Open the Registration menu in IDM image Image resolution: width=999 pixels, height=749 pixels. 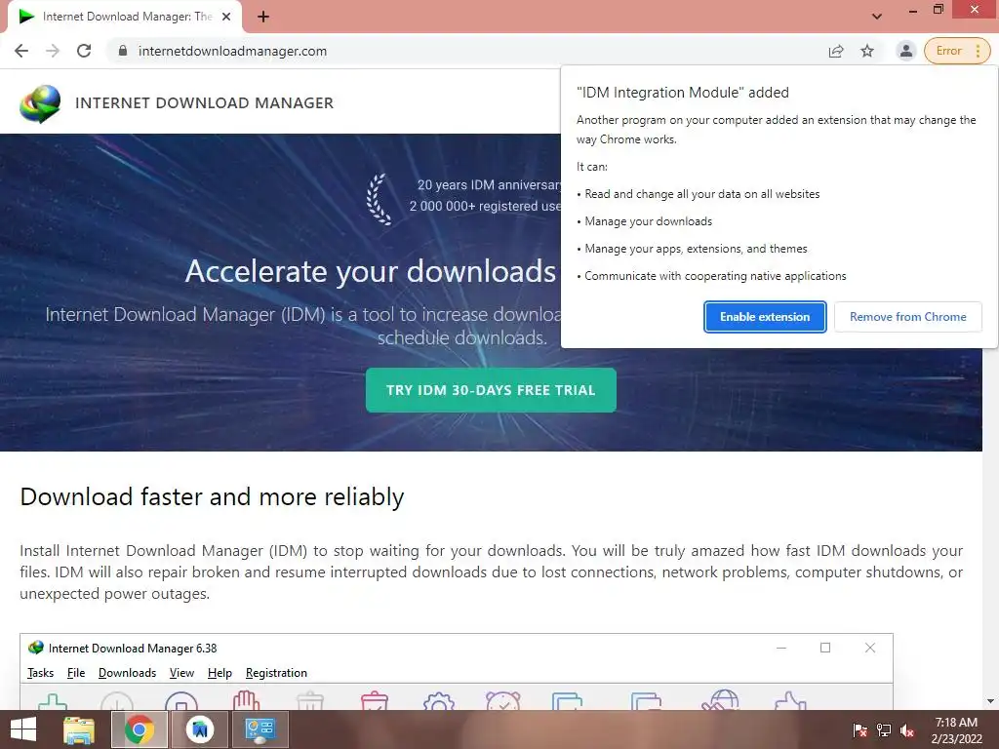coord(276,673)
